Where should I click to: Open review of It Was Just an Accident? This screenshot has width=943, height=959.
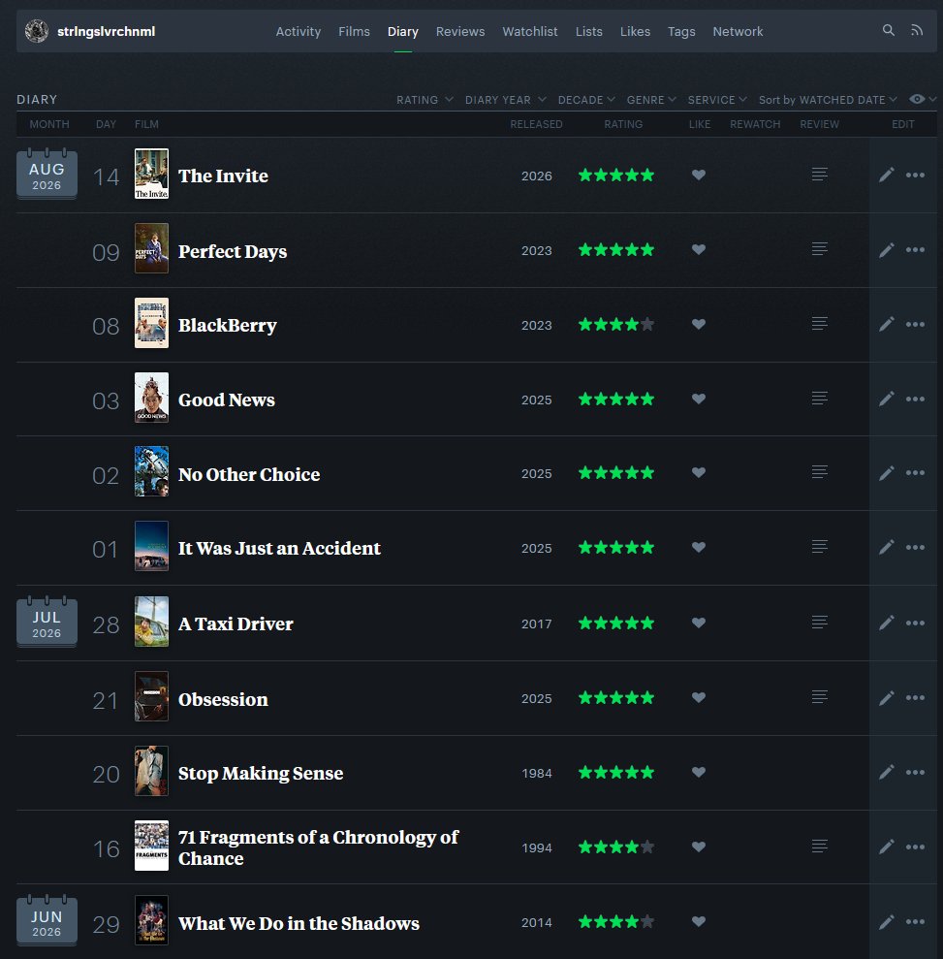820,547
